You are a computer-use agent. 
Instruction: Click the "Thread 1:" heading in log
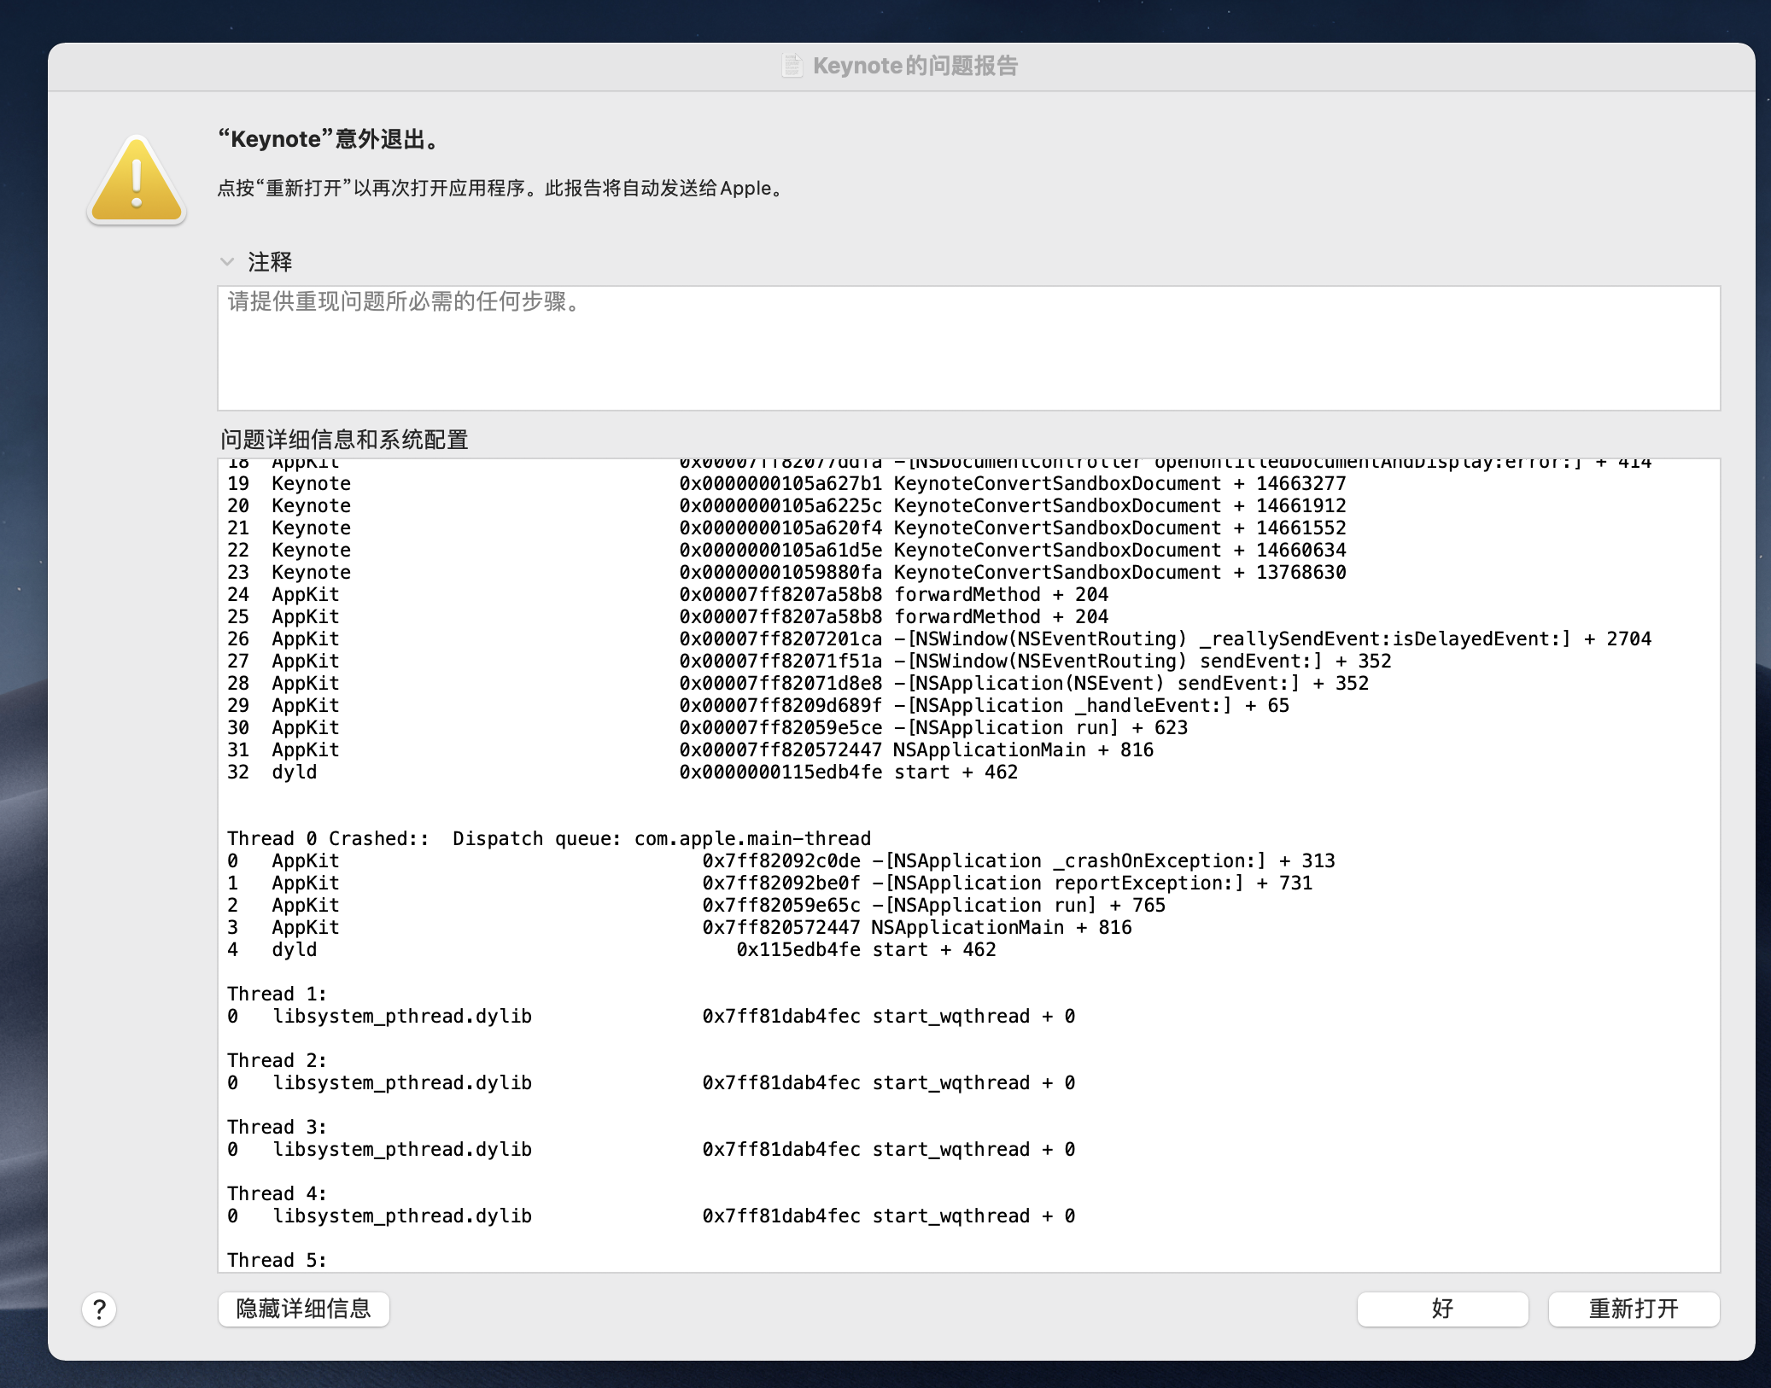coord(277,994)
